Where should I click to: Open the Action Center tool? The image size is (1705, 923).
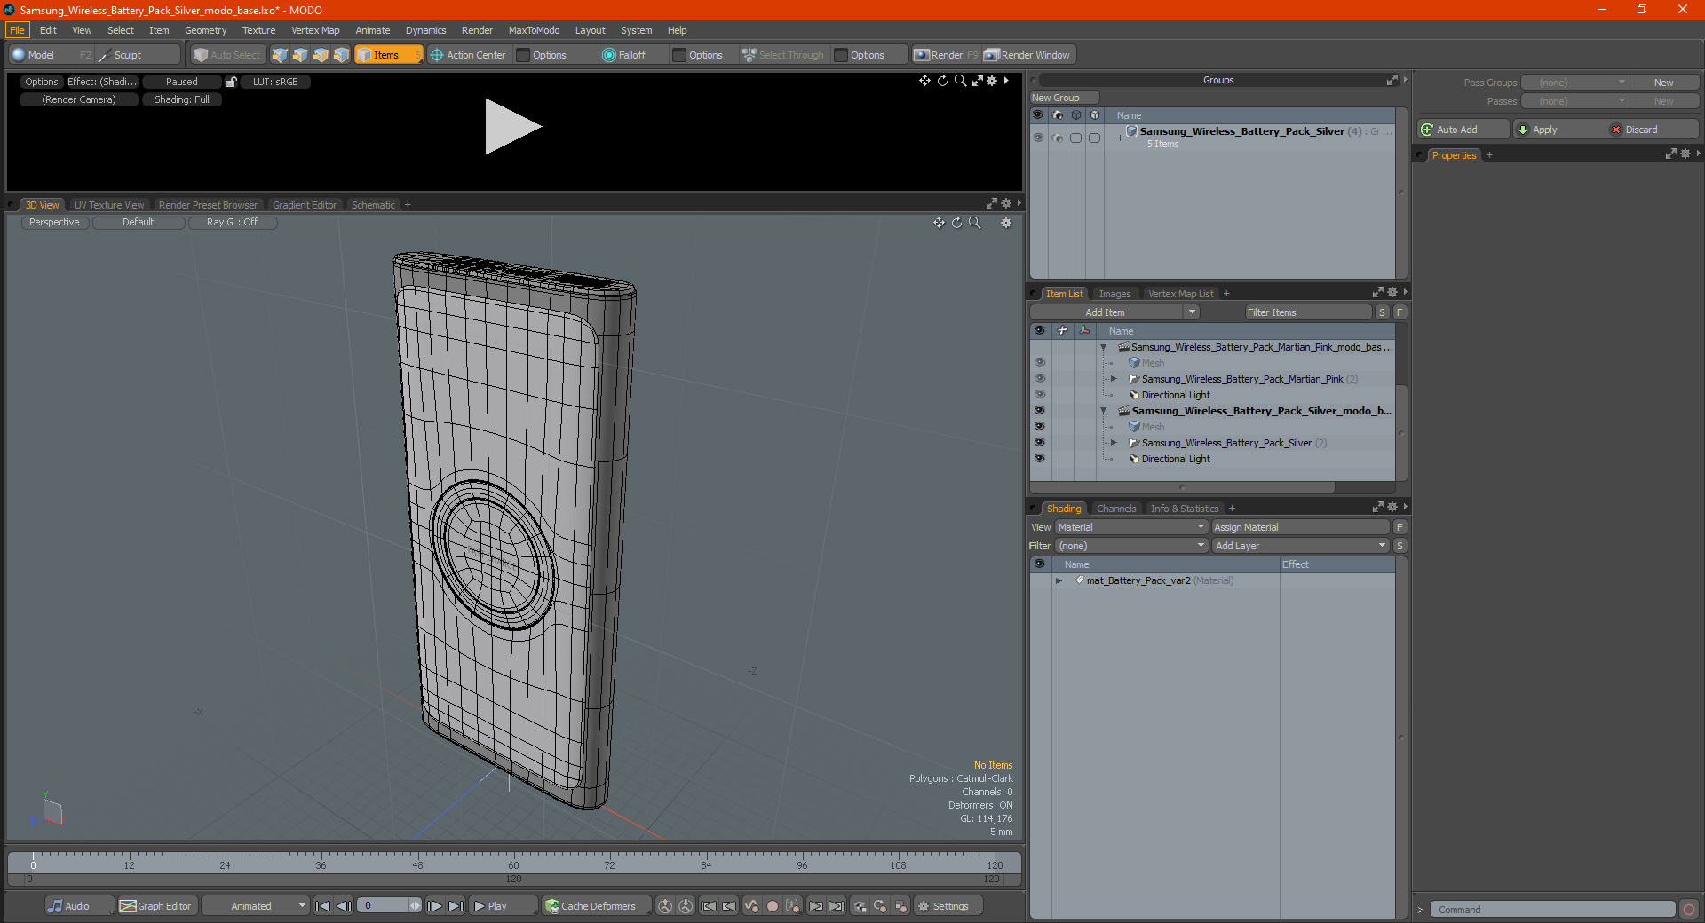(x=468, y=55)
